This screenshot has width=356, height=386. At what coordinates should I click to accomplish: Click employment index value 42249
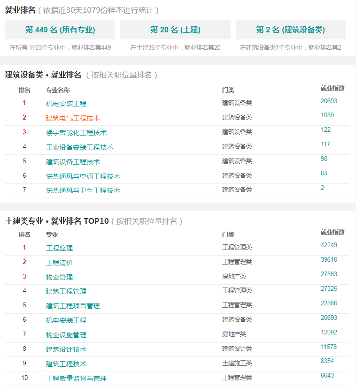coord(329,245)
